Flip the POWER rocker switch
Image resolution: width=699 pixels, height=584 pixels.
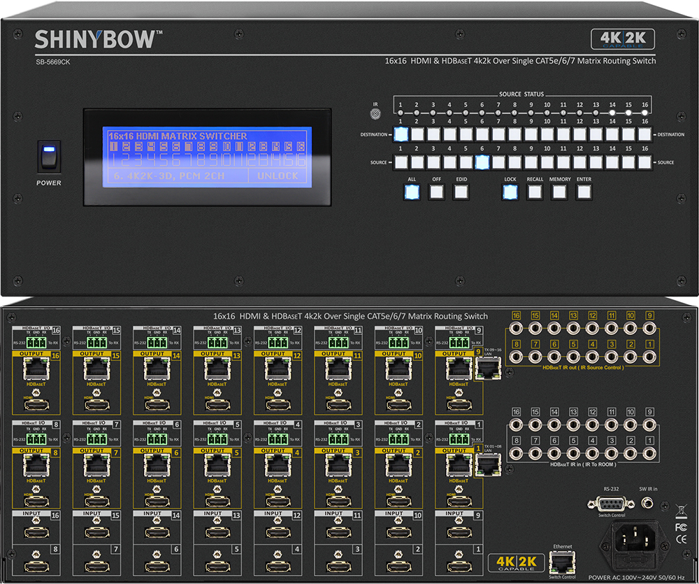[49, 156]
